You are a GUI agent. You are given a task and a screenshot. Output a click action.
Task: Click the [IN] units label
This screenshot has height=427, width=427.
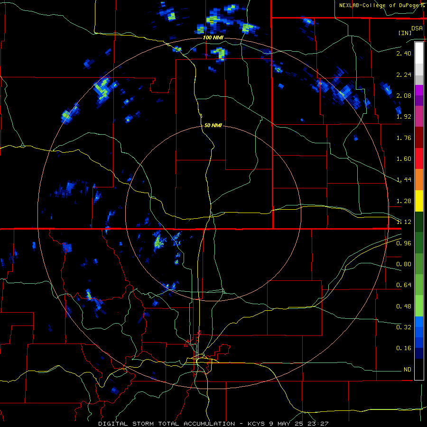coord(405,33)
